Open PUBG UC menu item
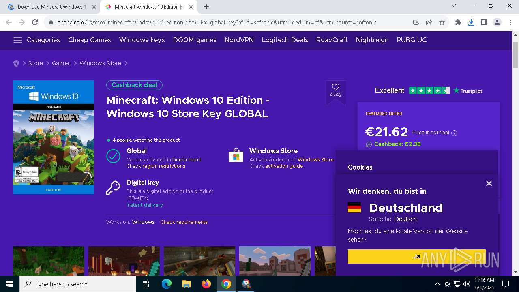Image resolution: width=519 pixels, height=292 pixels. pyautogui.click(x=412, y=40)
